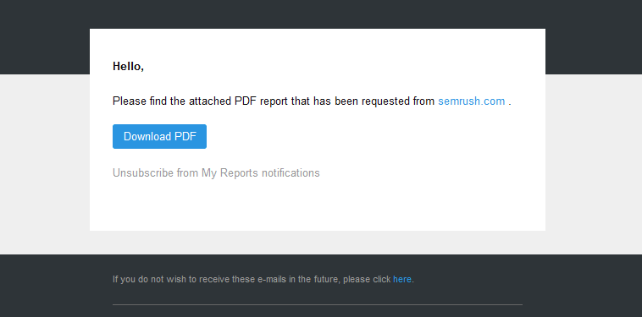
Task: Click the empty white area below the unsubscribe link
Action: tap(318, 206)
